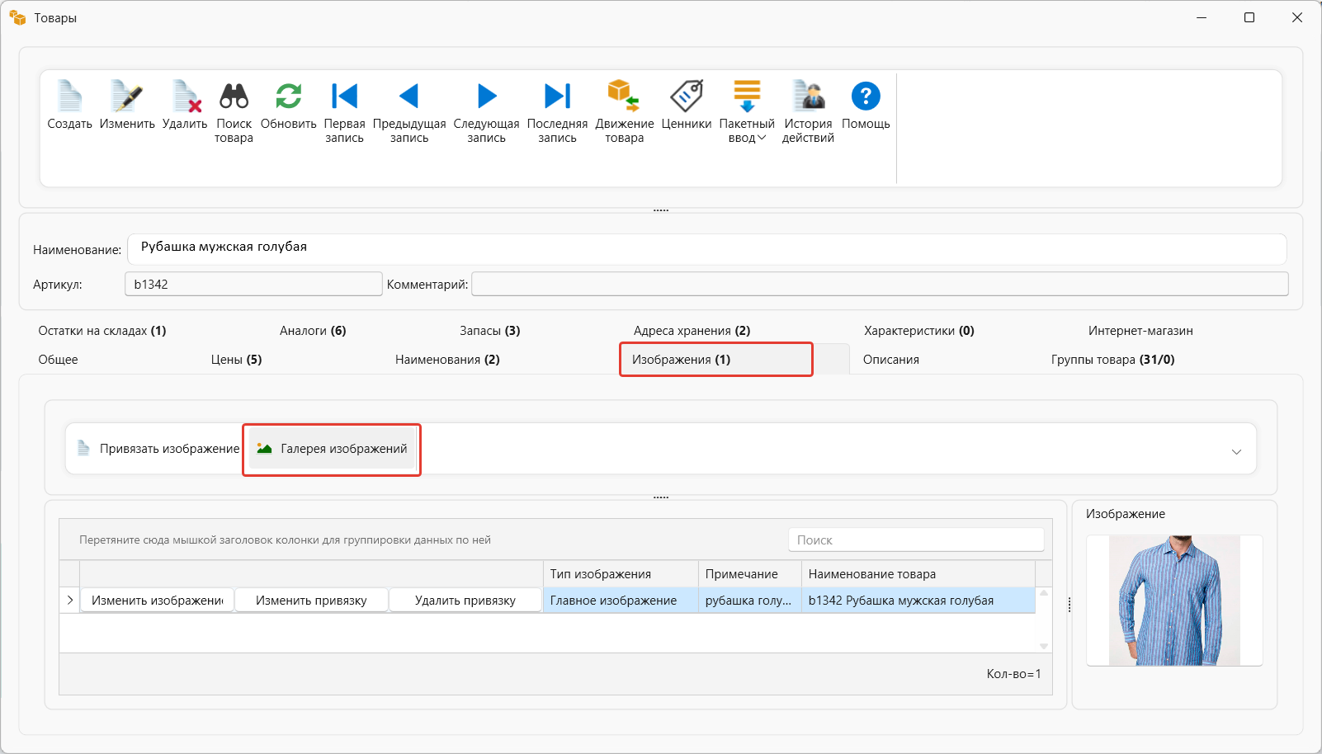Open Описания tab
The width and height of the screenshot is (1322, 754).
(891, 360)
